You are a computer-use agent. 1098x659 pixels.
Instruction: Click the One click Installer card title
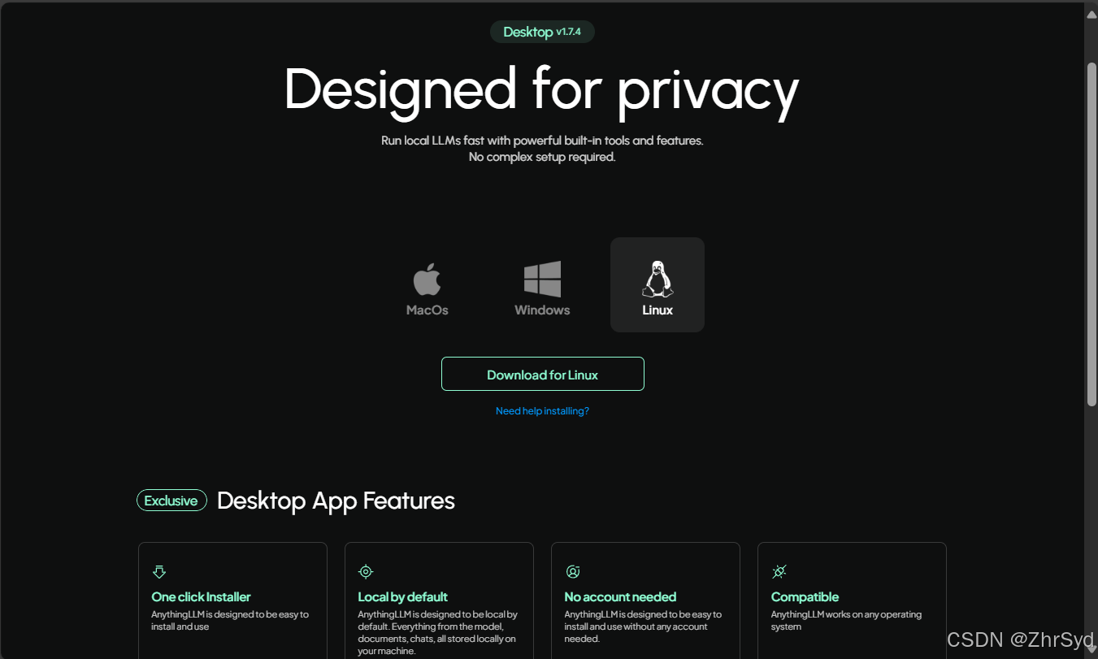201,597
